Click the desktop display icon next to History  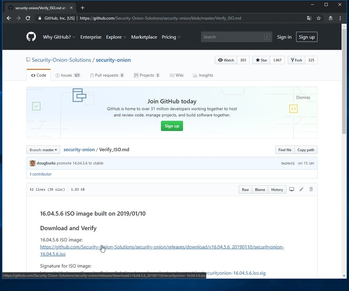point(291,189)
